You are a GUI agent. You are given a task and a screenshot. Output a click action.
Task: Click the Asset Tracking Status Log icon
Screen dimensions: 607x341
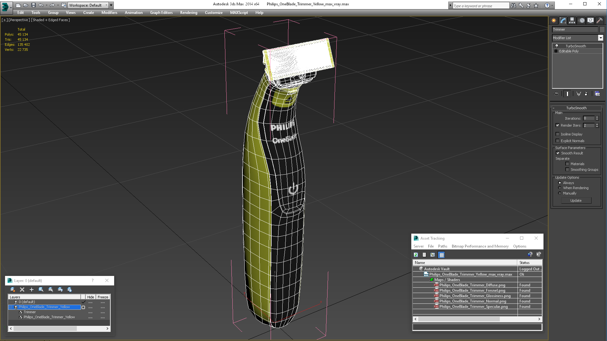point(424,255)
